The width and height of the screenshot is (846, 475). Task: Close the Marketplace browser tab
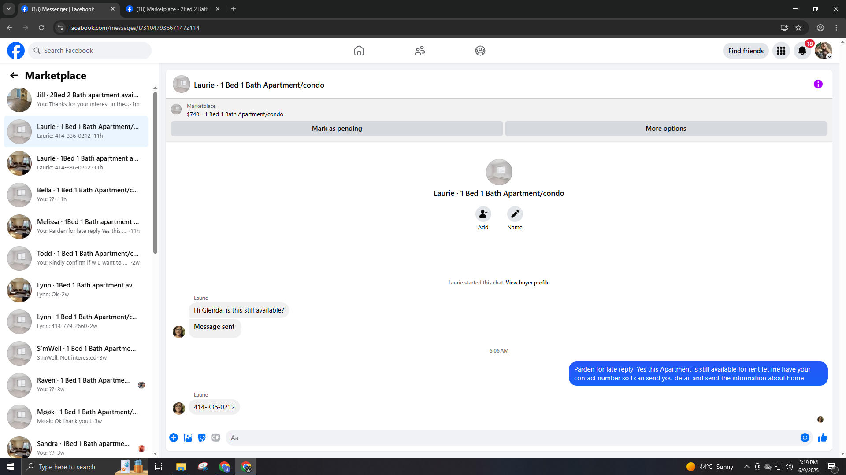(218, 9)
